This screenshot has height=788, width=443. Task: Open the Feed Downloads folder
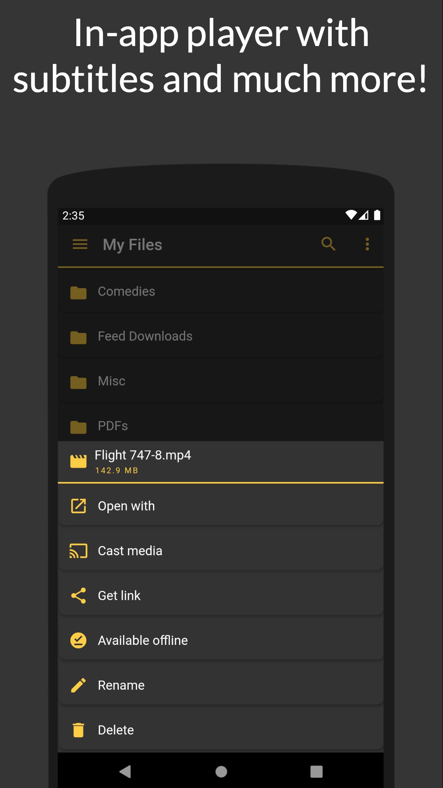(x=221, y=336)
